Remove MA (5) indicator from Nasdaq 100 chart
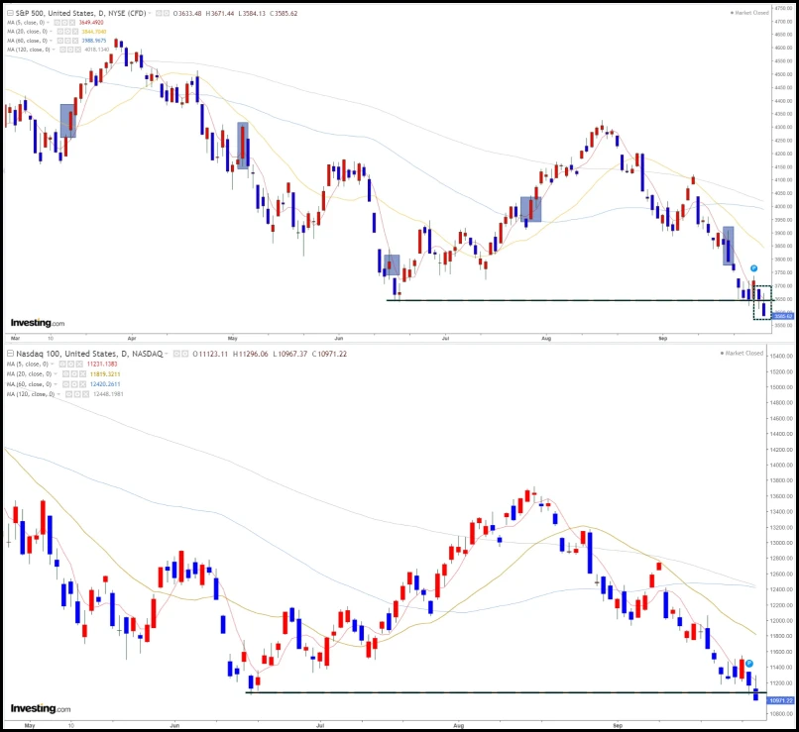Screen dimensions: 799x732 [x=79, y=364]
